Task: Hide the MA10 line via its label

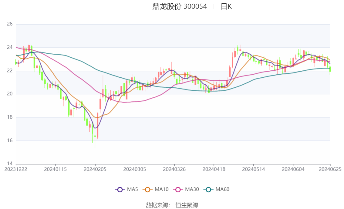Action: pyautogui.click(x=161, y=189)
